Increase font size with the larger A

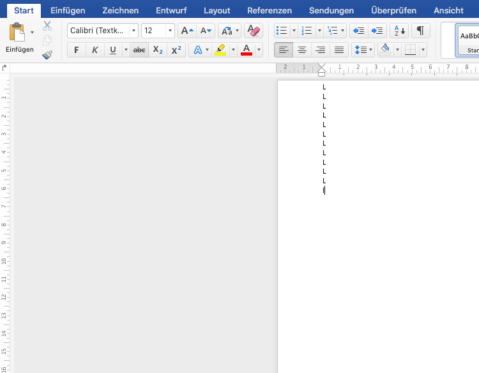pyautogui.click(x=187, y=31)
